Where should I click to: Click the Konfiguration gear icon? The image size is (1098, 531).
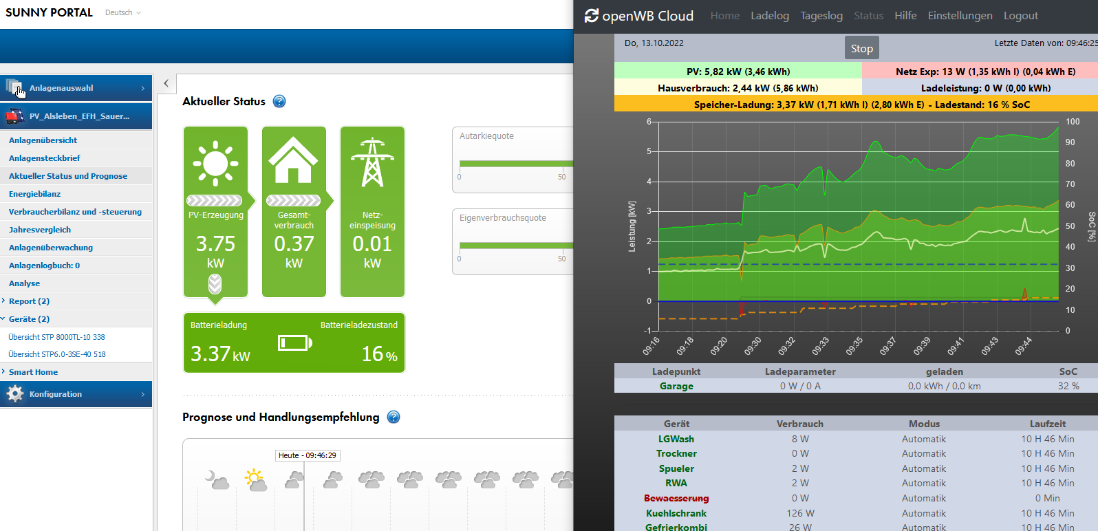[15, 394]
